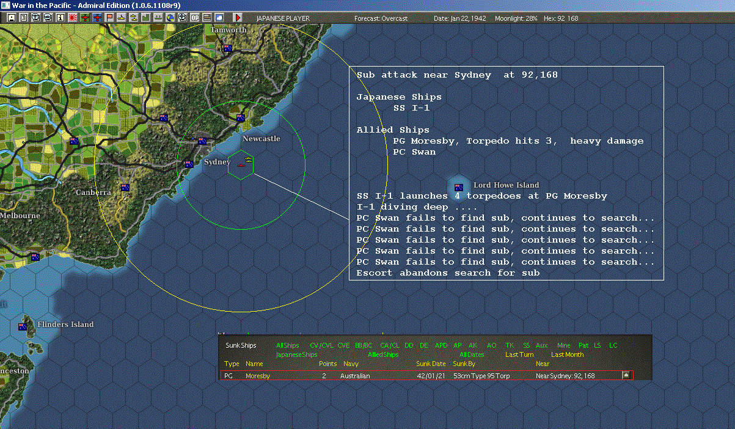This screenshot has height=429, width=735.
Task: Click the OP operations toolbar icon
Action: pyautogui.click(x=195, y=18)
